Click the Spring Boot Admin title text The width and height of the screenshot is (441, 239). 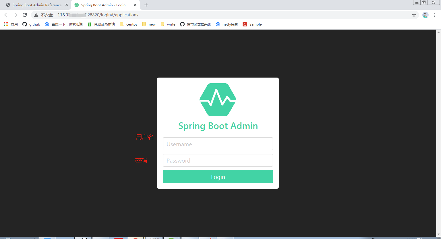218,126
